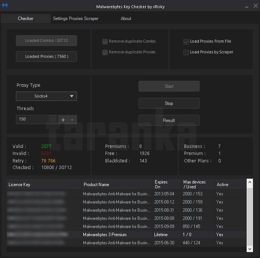Click the results table scrollbar track
The width and height of the screenshot is (260, 258).
(250, 216)
